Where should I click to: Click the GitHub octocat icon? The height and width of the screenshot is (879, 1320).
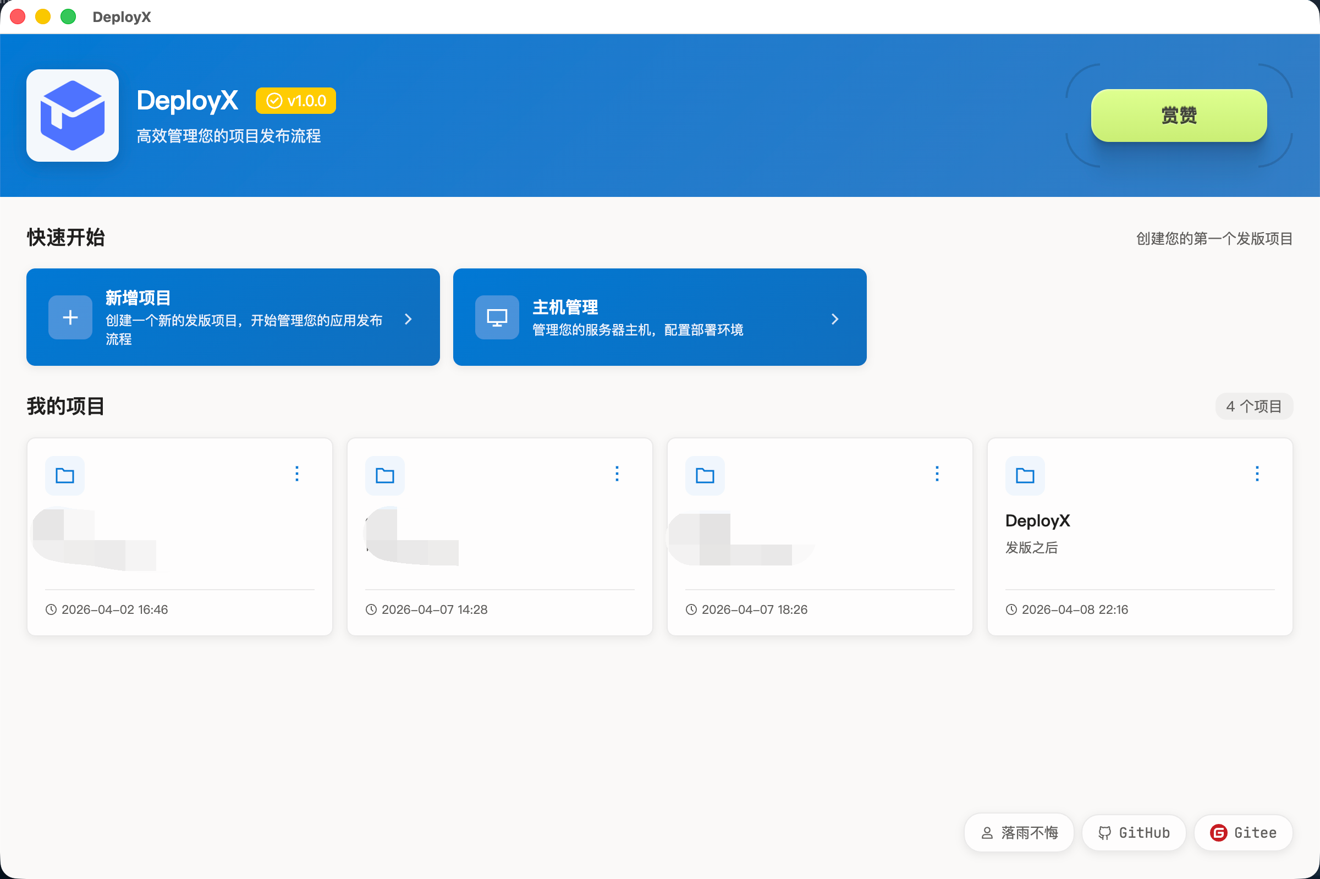tap(1104, 833)
